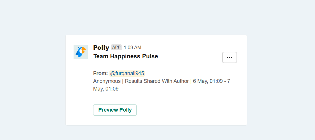Click the From: label text

click(x=101, y=74)
